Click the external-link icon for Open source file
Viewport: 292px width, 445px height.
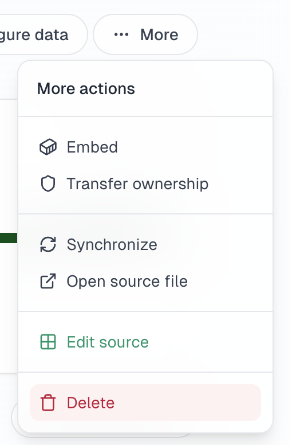point(48,281)
